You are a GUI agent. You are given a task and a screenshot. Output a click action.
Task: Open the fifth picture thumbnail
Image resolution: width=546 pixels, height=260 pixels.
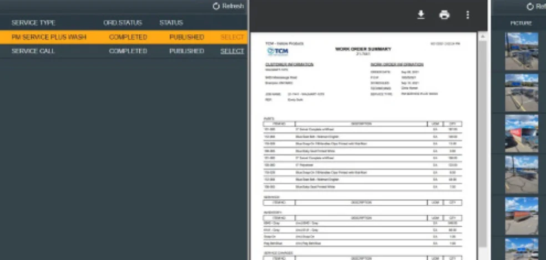click(521, 215)
